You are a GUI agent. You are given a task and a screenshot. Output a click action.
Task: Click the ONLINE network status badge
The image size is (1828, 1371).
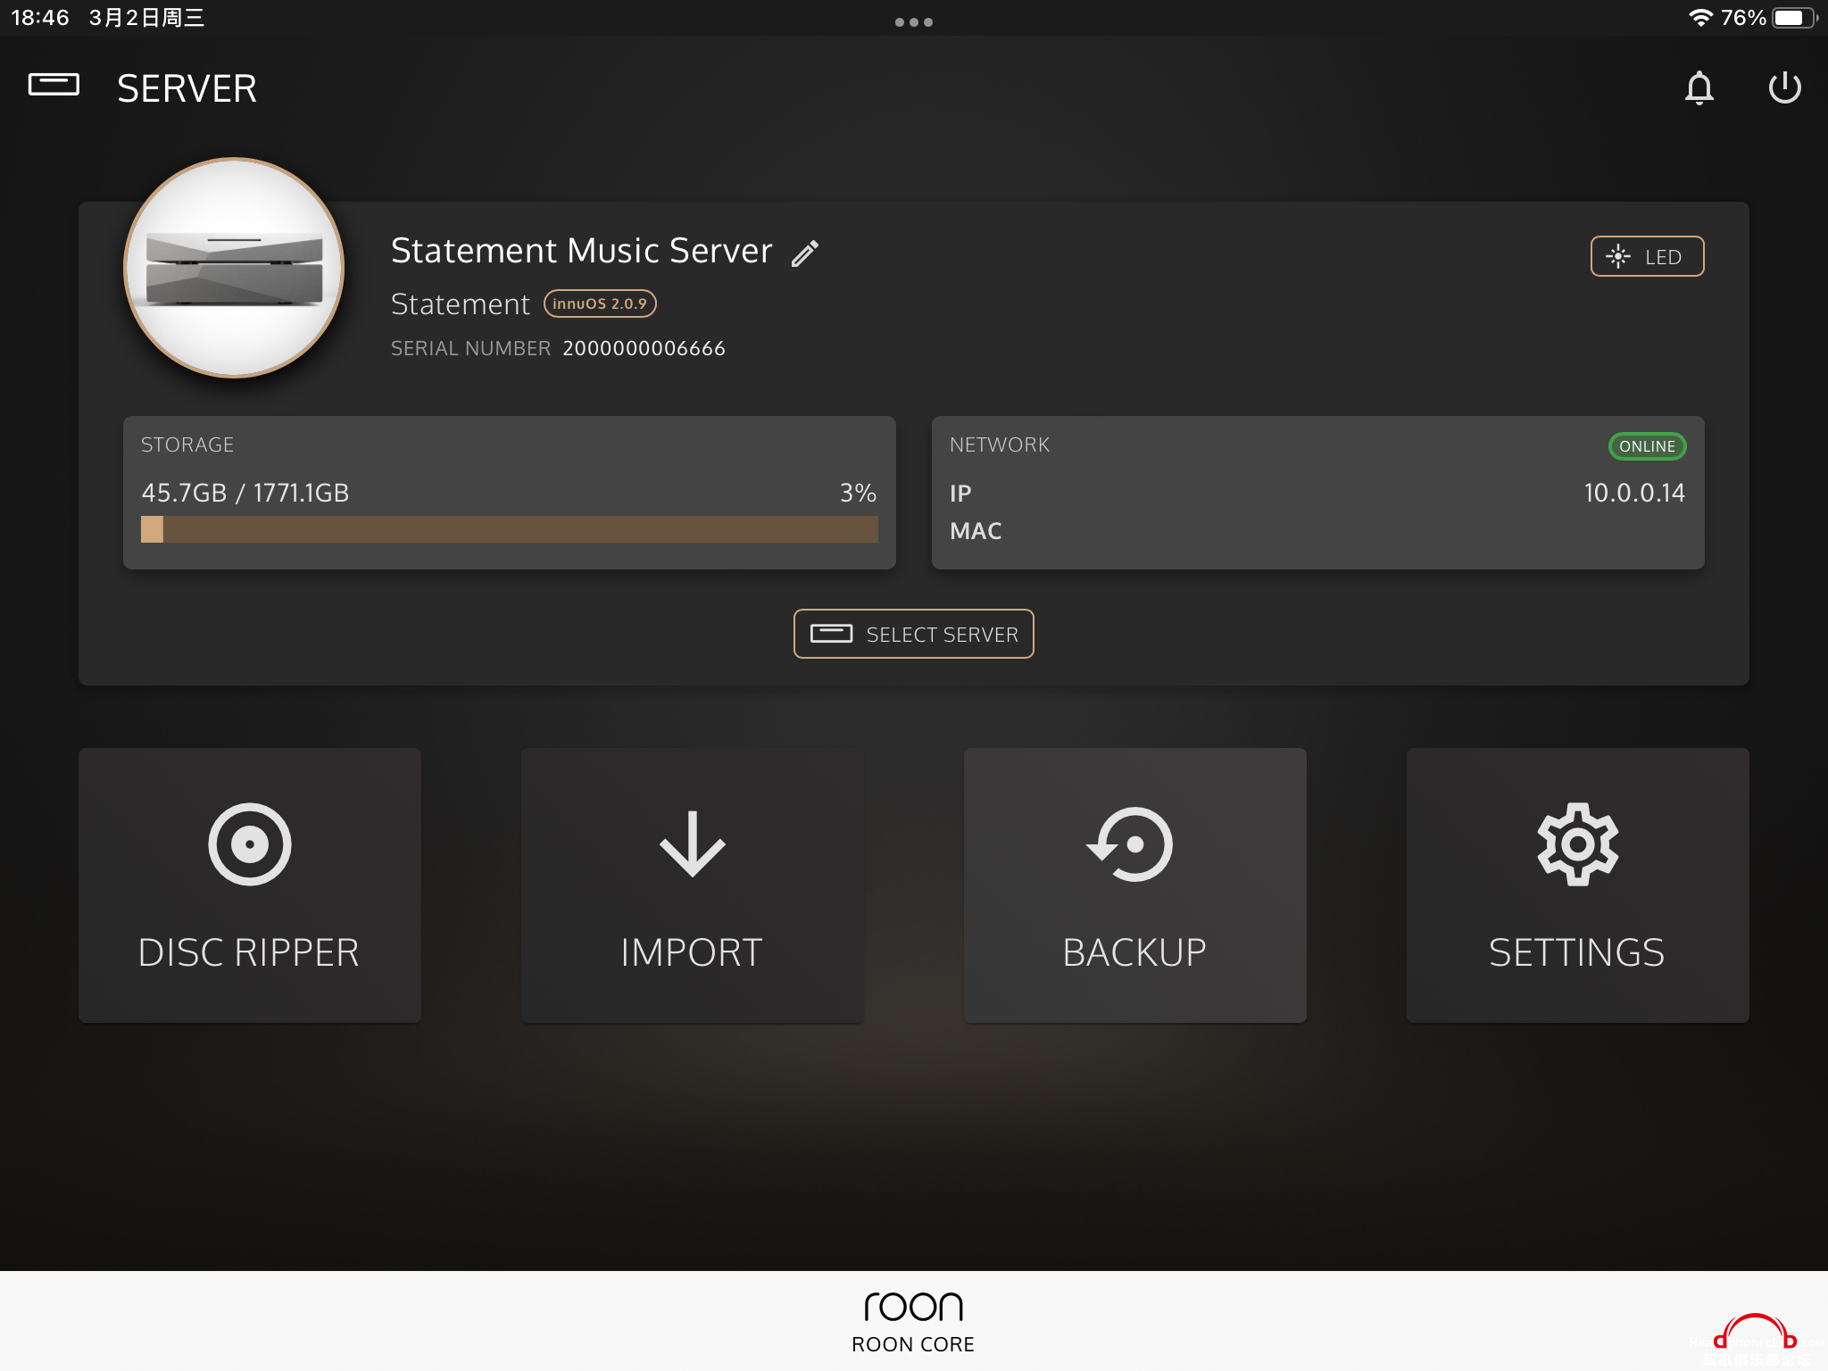click(x=1647, y=446)
